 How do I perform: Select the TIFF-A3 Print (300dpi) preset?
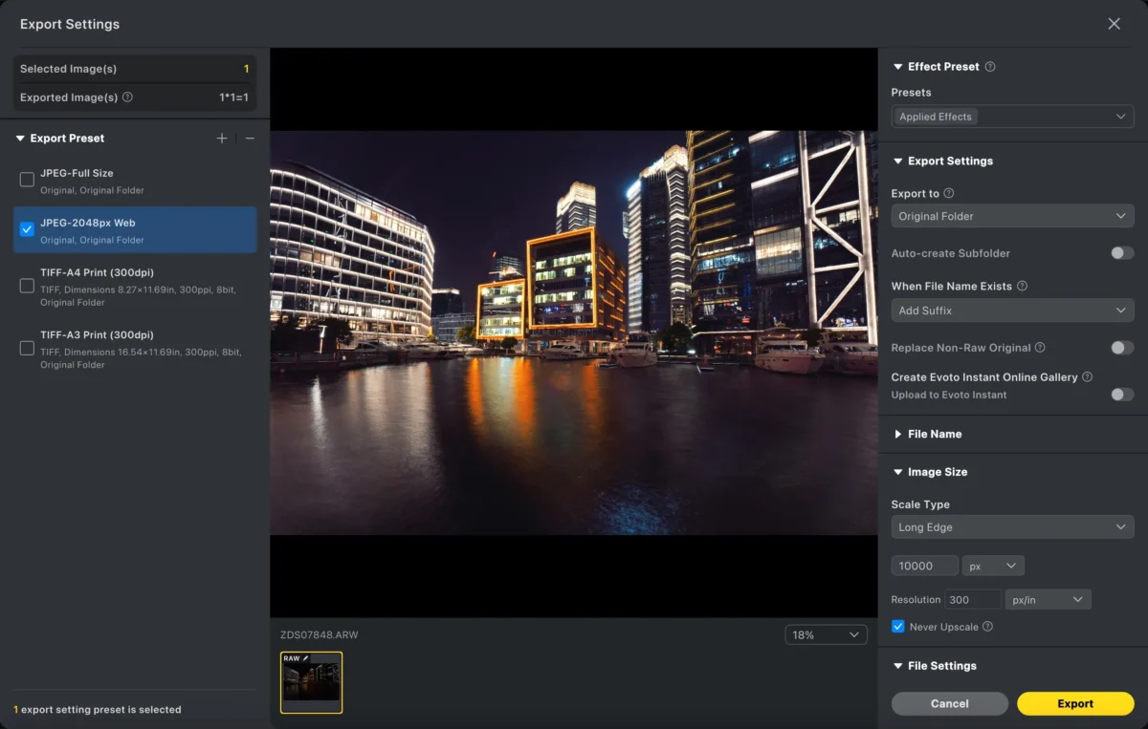27,349
